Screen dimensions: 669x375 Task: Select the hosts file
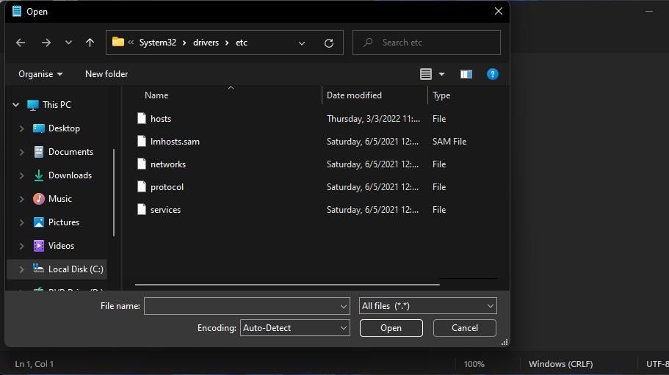(x=161, y=119)
